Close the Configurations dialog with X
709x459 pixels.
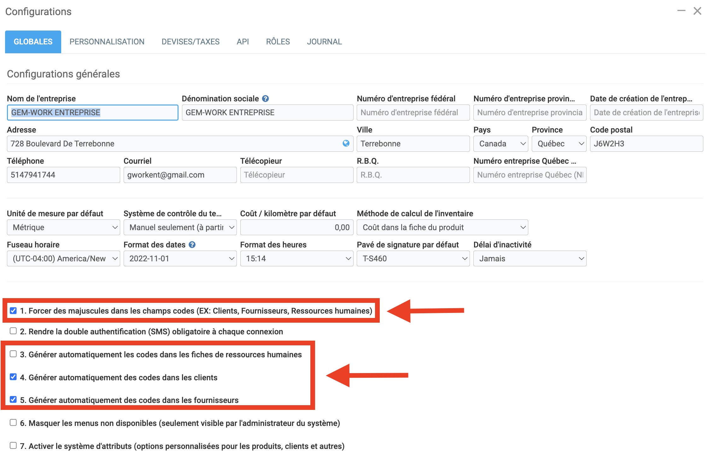(697, 11)
